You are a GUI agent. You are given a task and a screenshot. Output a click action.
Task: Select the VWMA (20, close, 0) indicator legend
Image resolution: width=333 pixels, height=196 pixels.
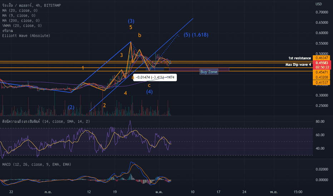point(22,26)
